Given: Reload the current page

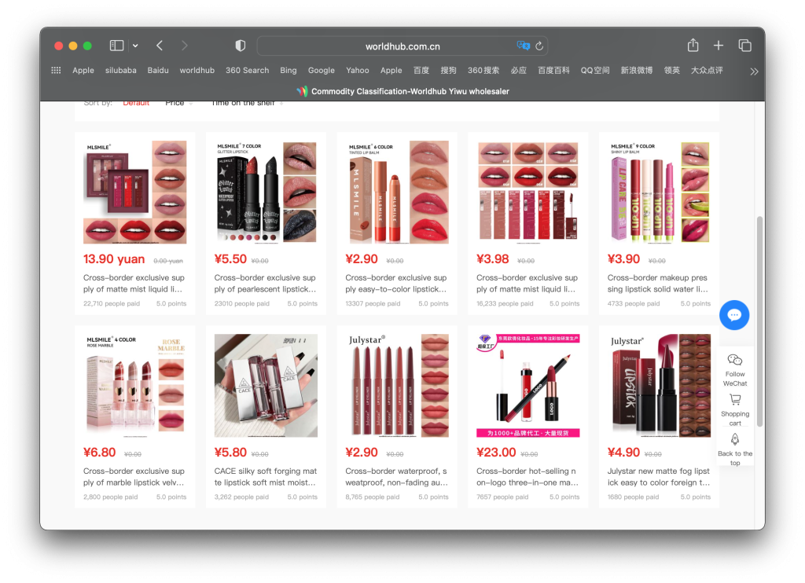Looking at the screenshot, I should click(539, 46).
